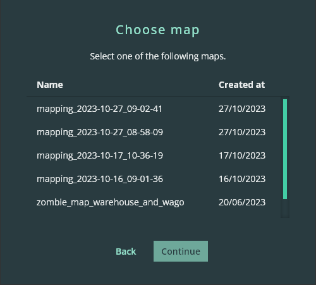Click the map list scrollbar thumb

tap(285, 149)
